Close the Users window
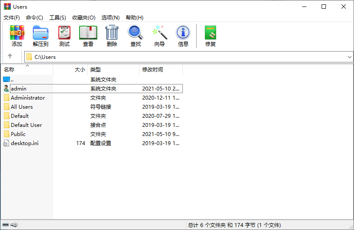354x230 pixels. coord(343,6)
